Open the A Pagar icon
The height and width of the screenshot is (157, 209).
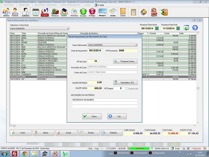point(92,12)
